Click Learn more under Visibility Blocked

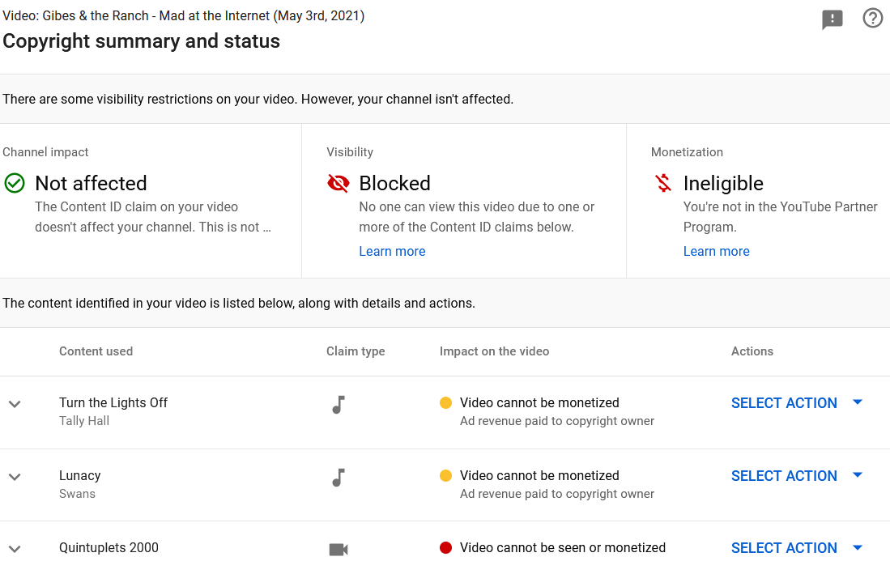(x=392, y=251)
